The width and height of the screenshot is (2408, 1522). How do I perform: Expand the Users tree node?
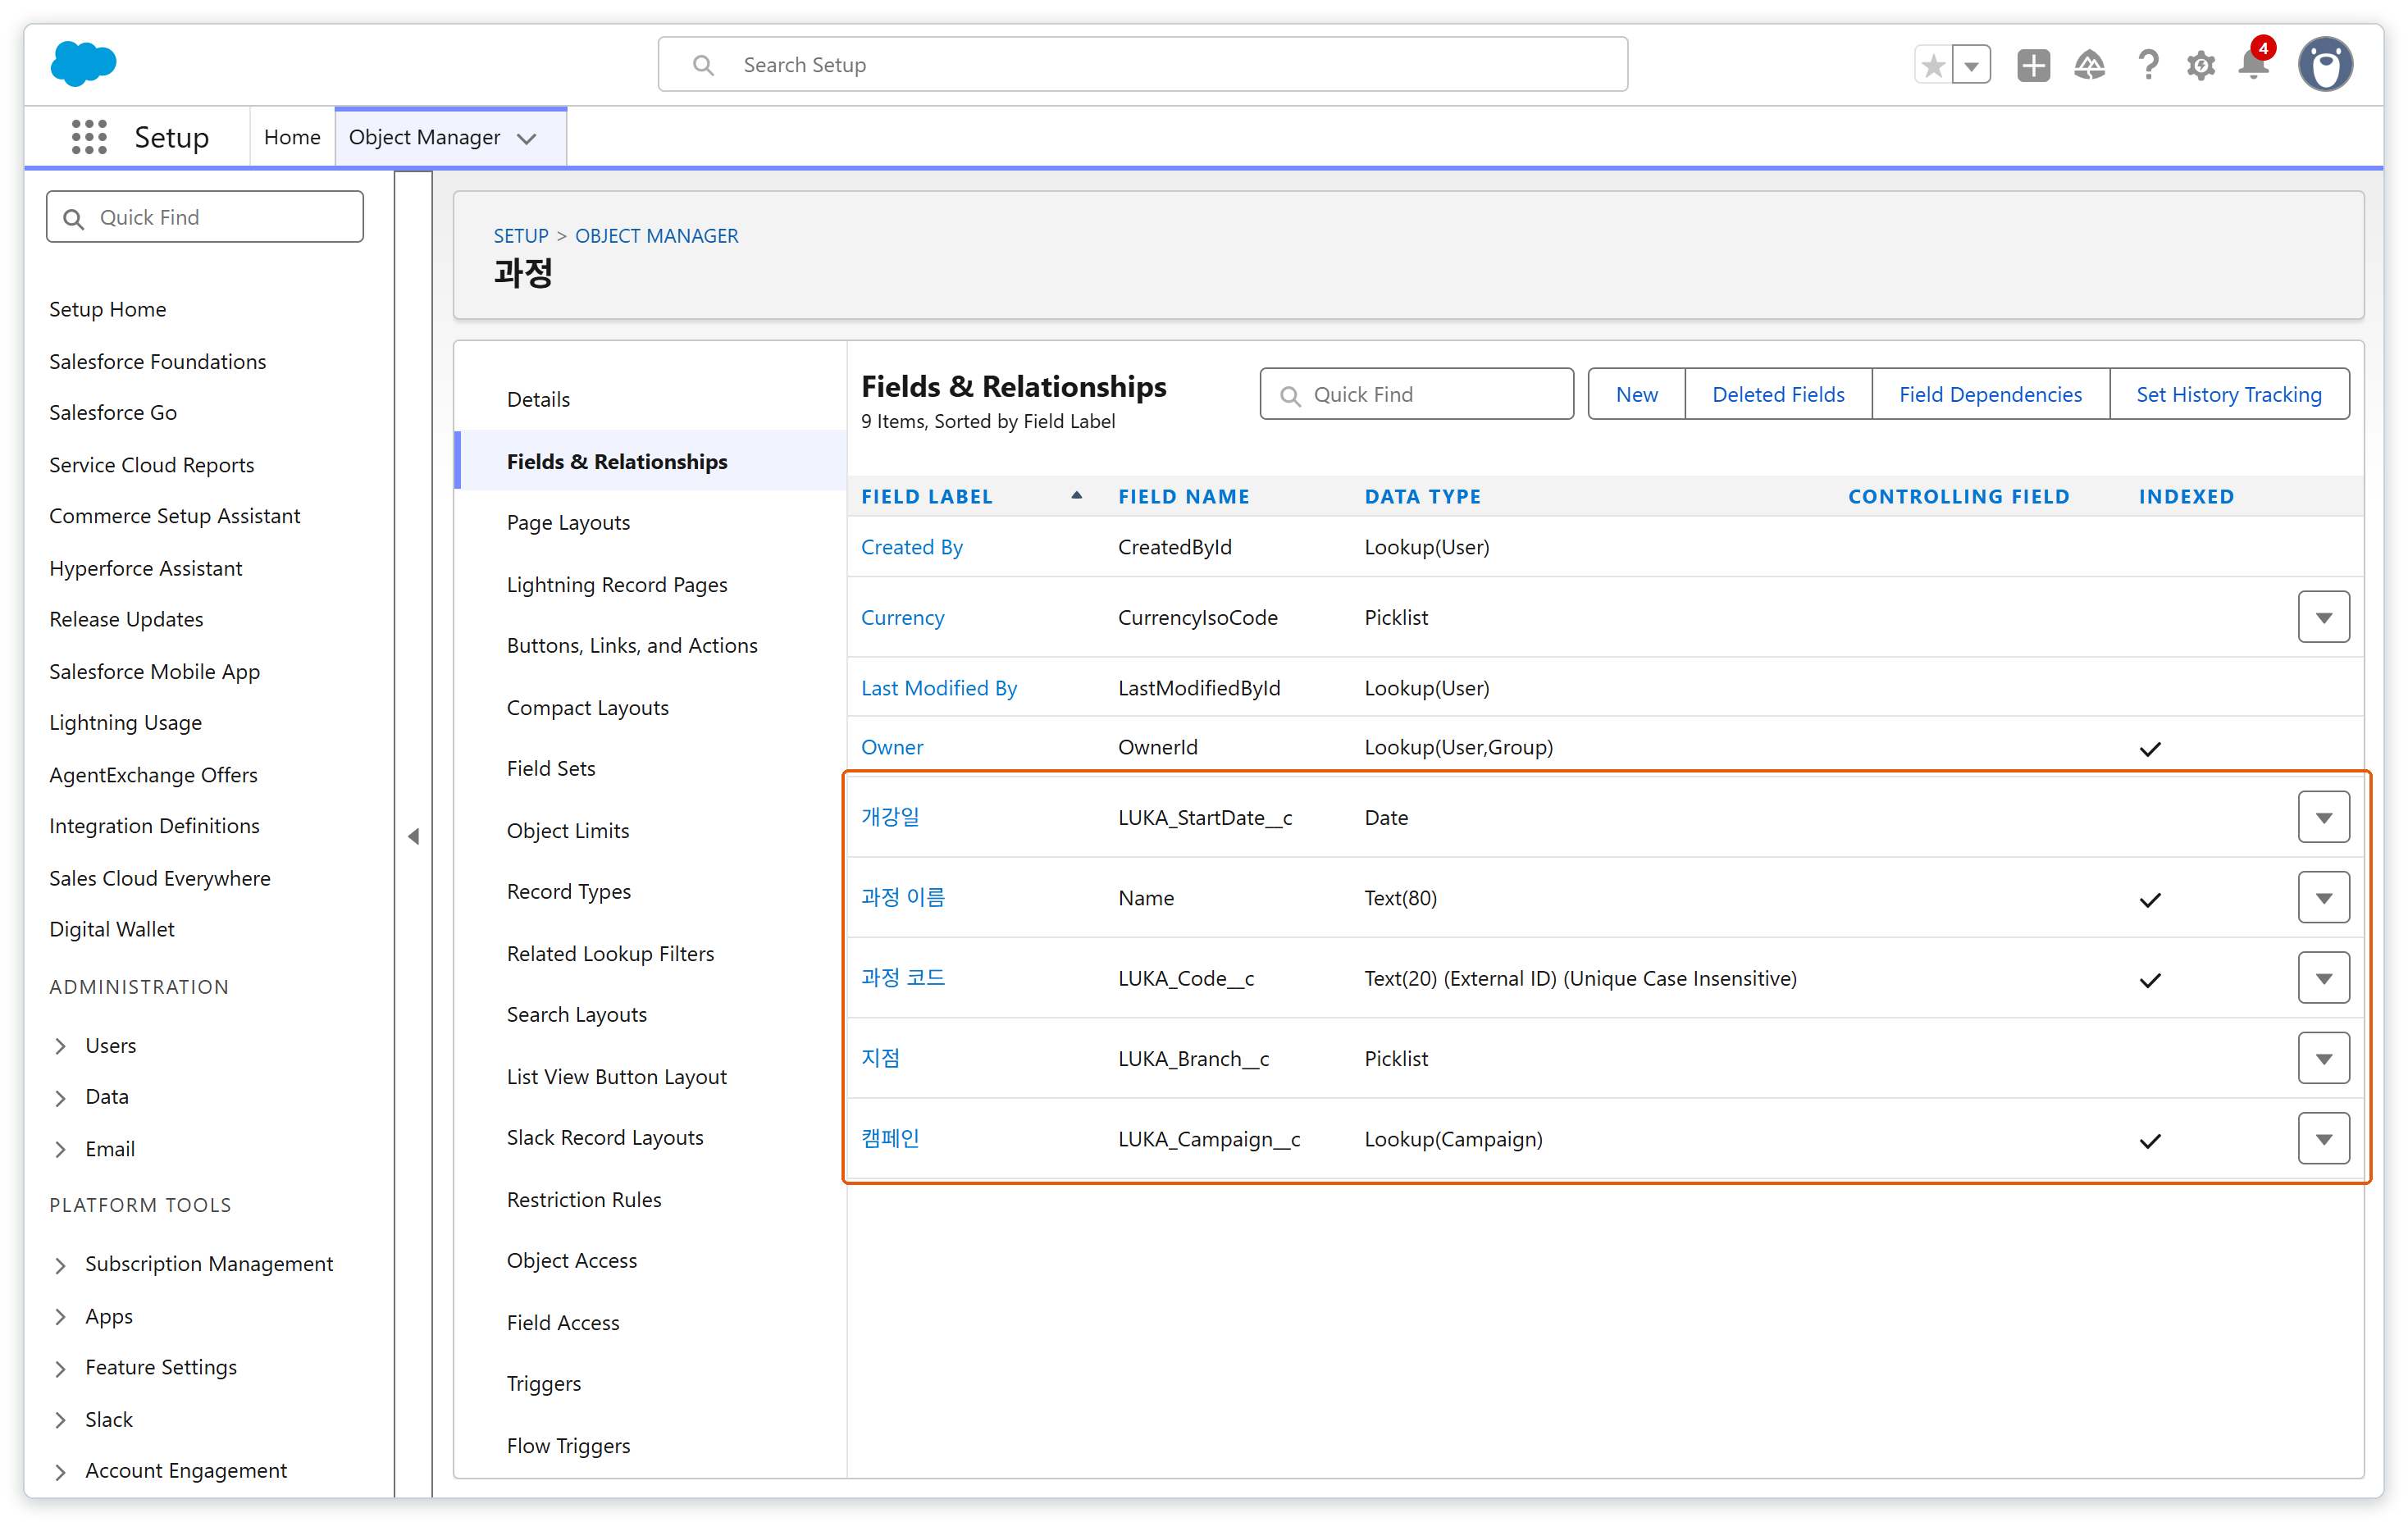click(61, 1046)
